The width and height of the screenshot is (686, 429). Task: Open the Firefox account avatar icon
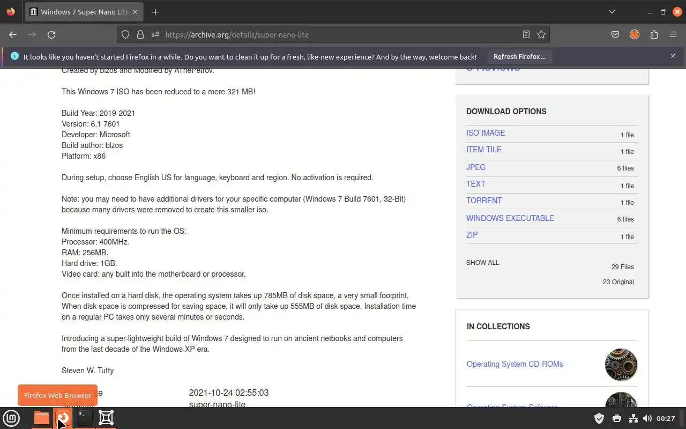click(x=635, y=34)
